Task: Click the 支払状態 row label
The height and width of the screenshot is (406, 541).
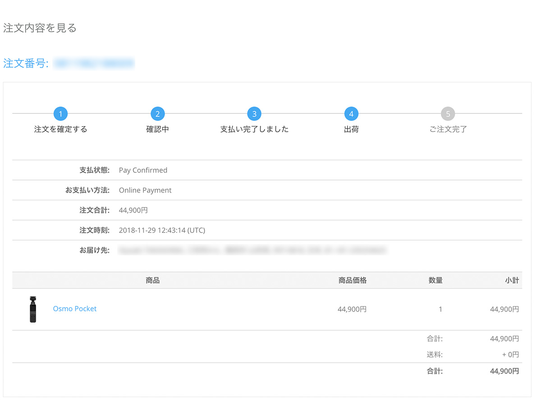Action: point(95,171)
